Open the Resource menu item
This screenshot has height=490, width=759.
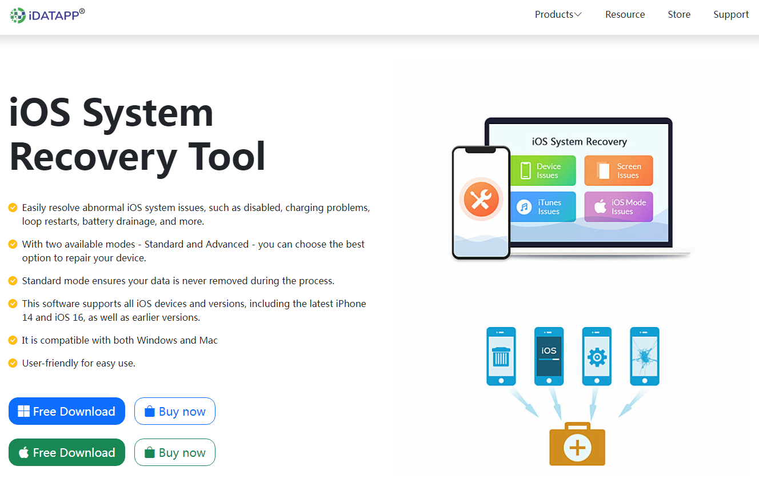pyautogui.click(x=625, y=14)
